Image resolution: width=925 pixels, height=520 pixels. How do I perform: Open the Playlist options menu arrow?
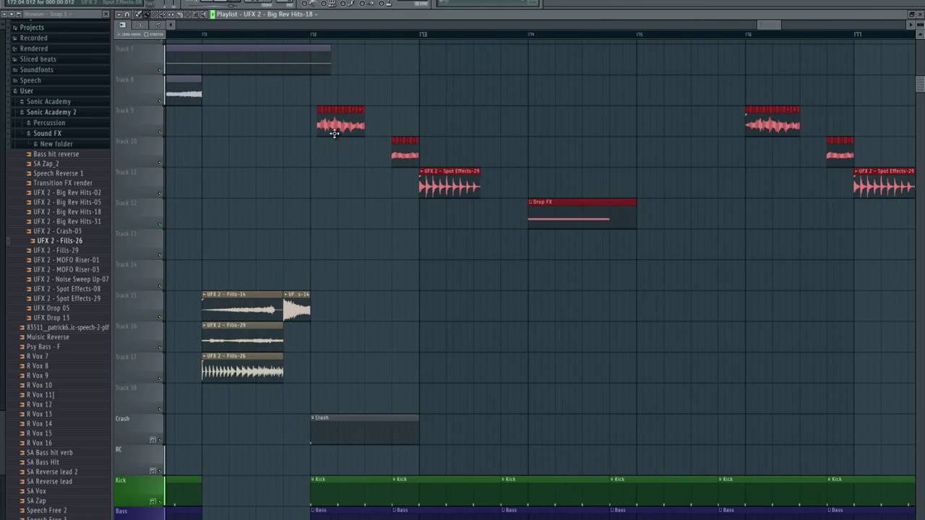(x=119, y=14)
